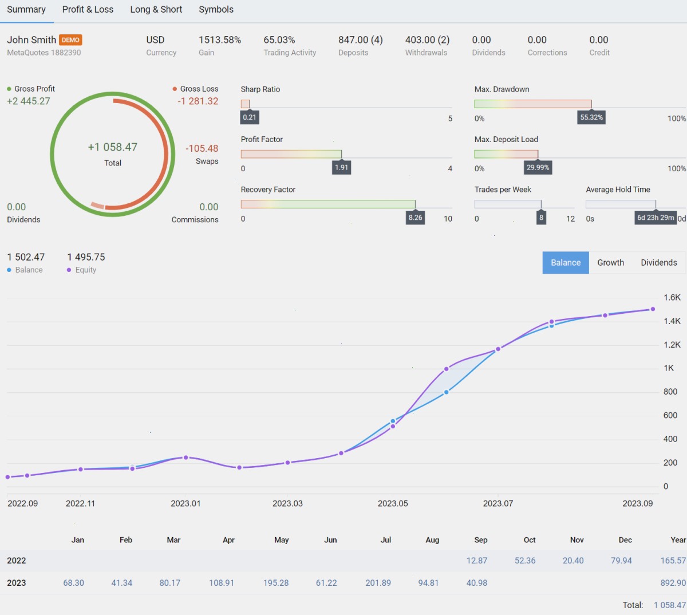Click the MetaQuotes 1882390 account number
The height and width of the screenshot is (615, 687).
(x=44, y=53)
